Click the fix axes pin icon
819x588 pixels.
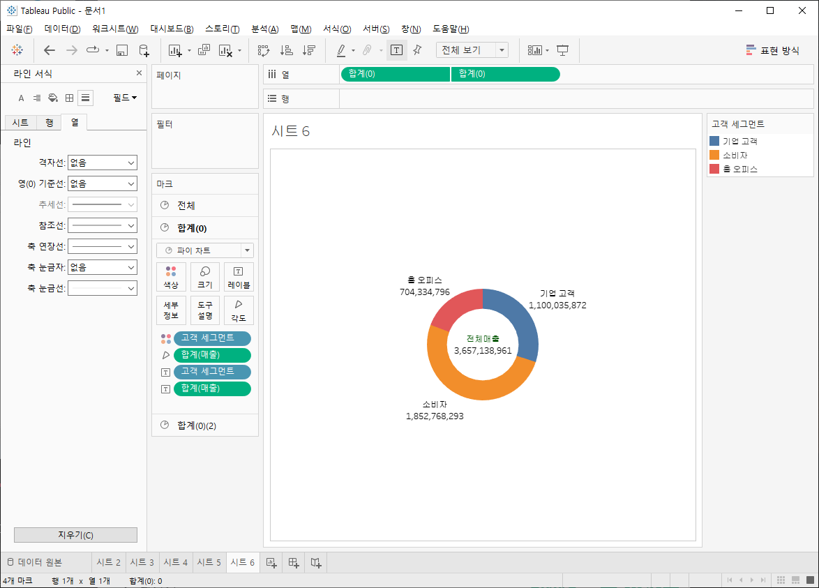point(416,50)
